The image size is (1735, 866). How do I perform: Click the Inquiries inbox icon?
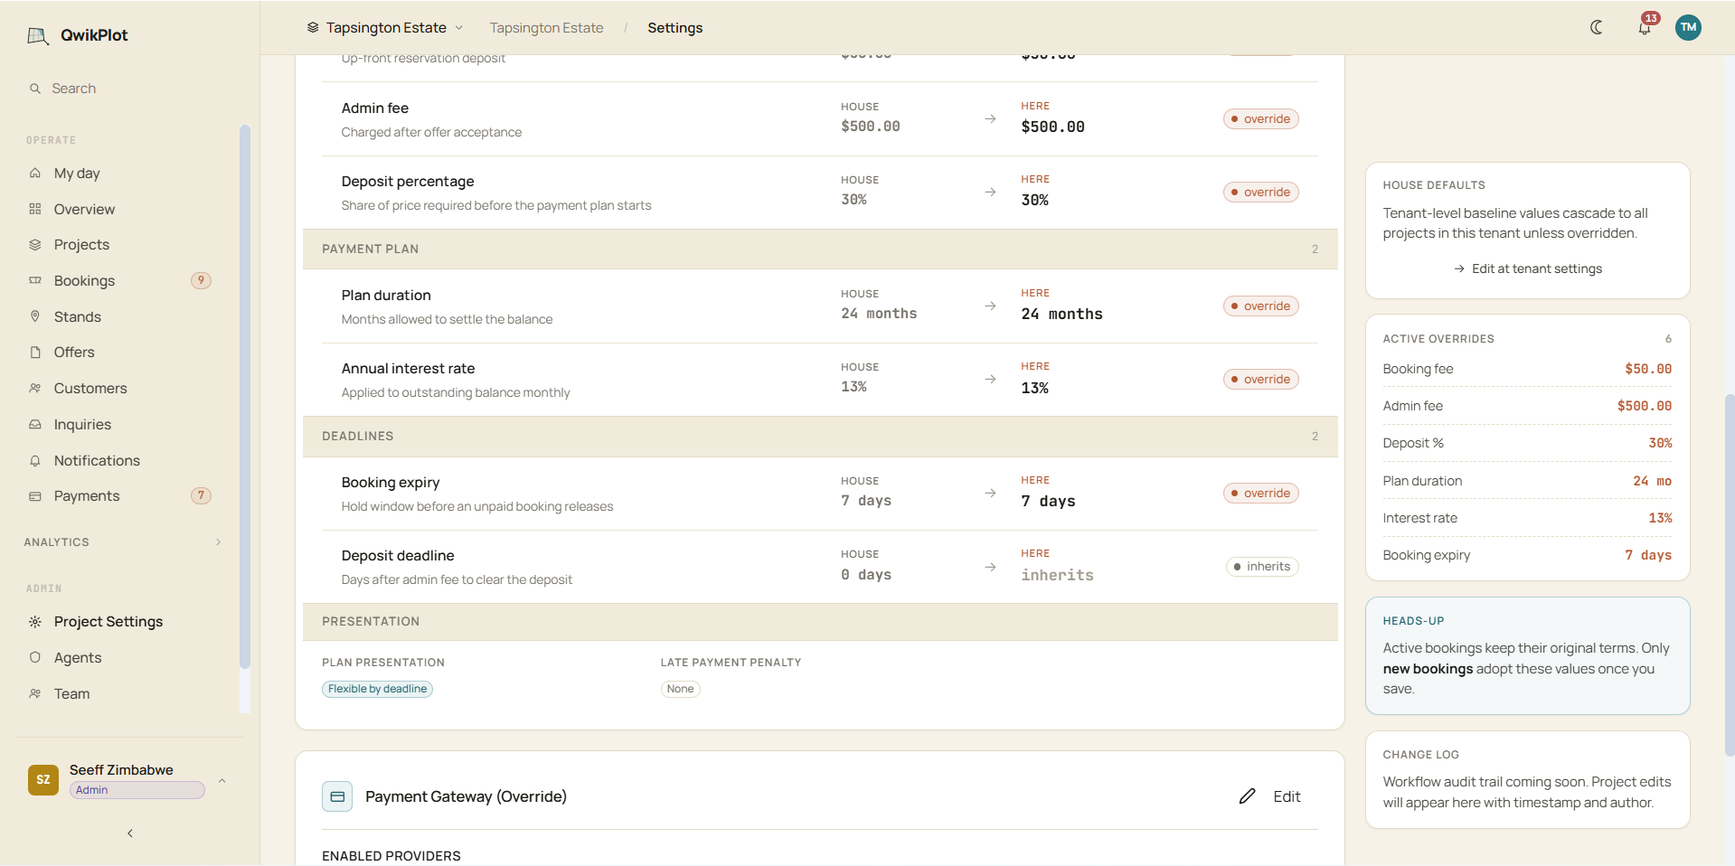coord(35,424)
